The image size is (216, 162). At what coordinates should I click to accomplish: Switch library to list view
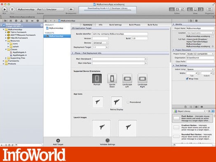[213, 111]
